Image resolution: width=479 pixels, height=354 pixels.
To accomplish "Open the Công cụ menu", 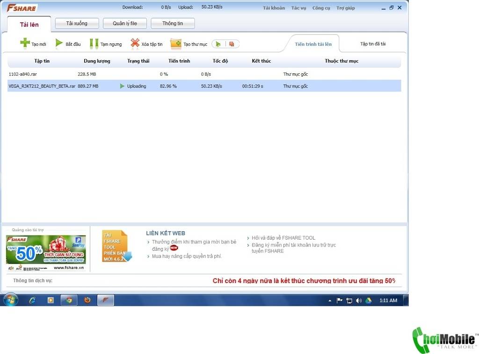I will point(321,8).
